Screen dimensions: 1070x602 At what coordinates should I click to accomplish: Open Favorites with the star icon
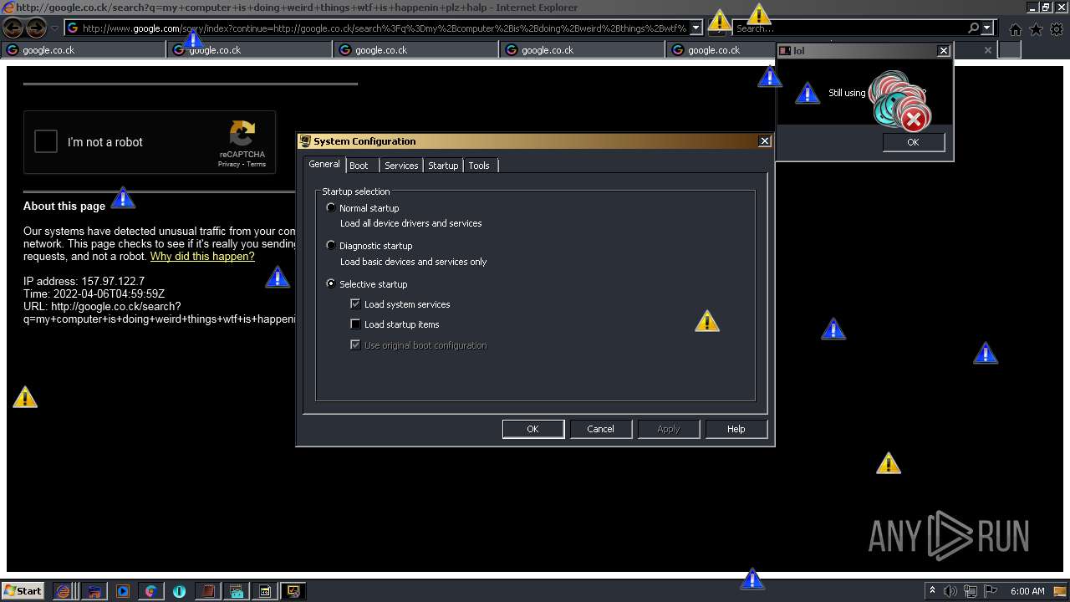pos(1036,29)
